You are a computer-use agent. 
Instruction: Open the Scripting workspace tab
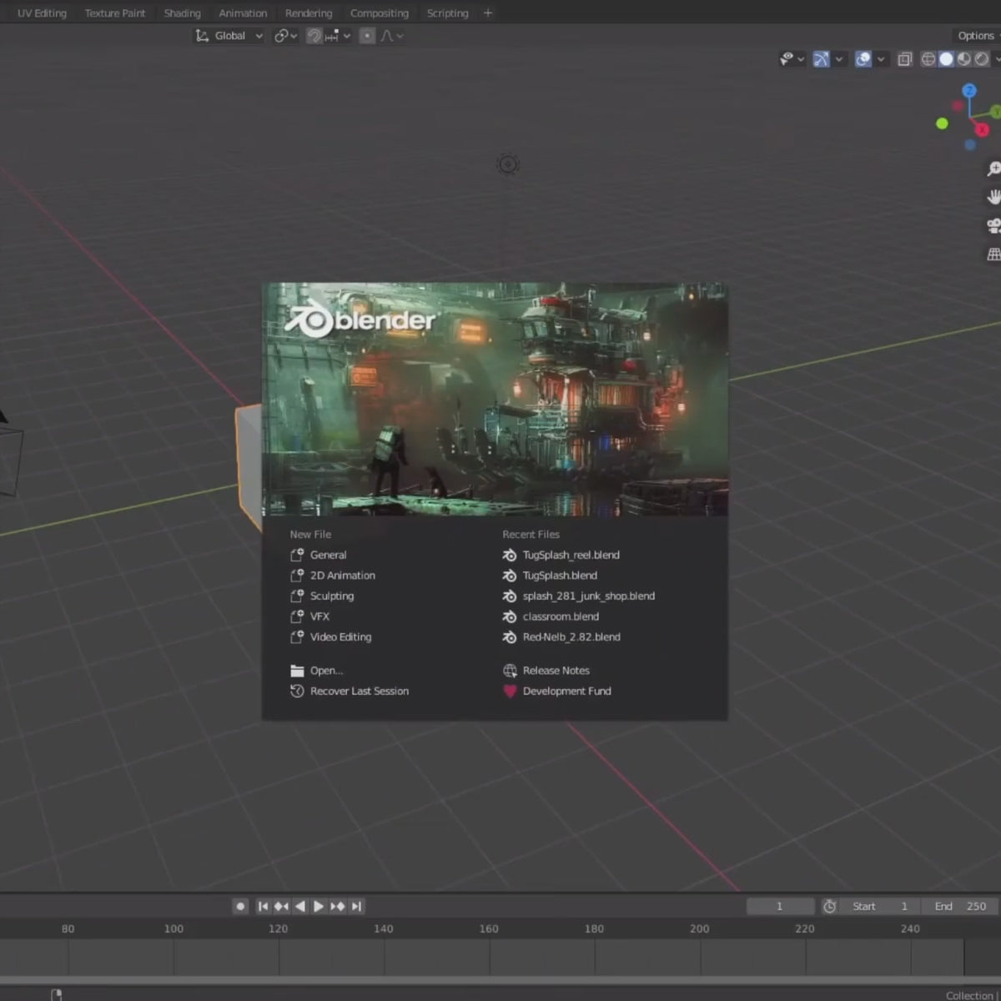(x=447, y=13)
